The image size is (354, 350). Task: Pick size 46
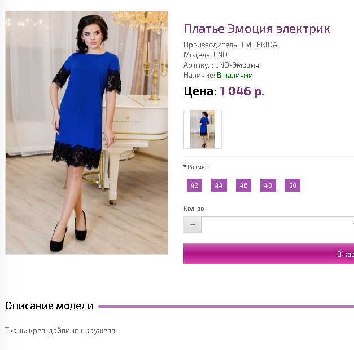pos(243,185)
